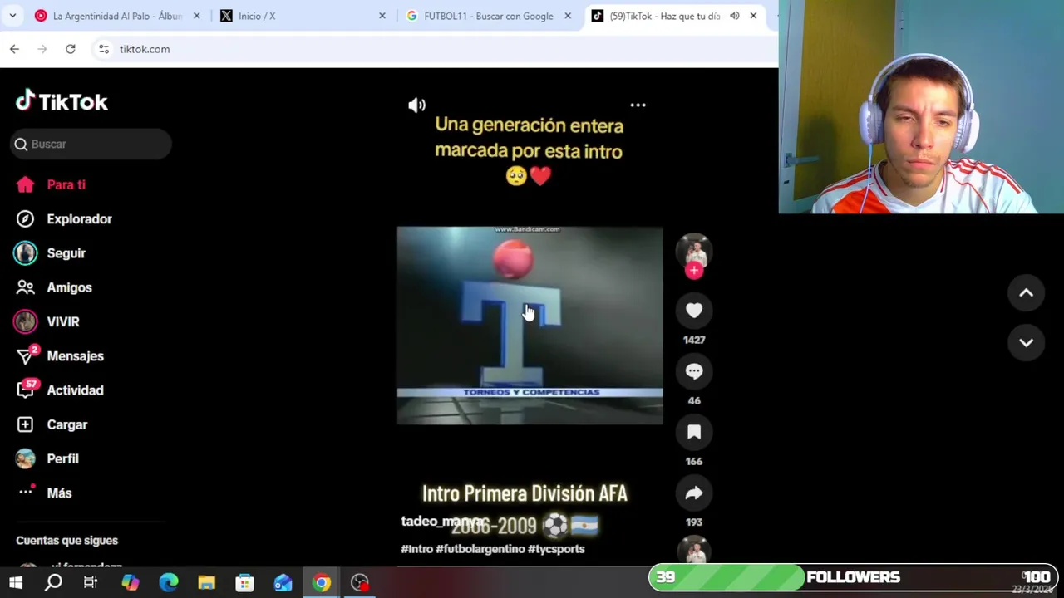Image resolution: width=1064 pixels, height=598 pixels.
Task: Click the #tycsports hashtag
Action: (x=556, y=549)
